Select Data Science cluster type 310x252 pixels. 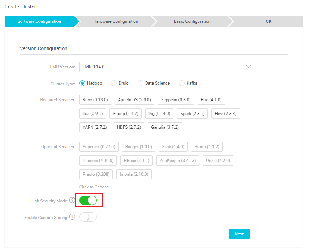tap(141, 83)
